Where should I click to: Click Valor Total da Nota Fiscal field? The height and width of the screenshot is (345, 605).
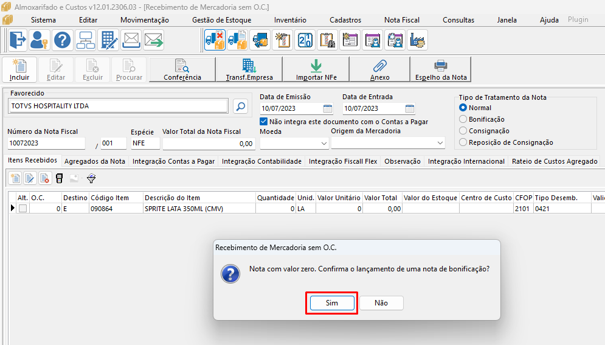coord(209,144)
